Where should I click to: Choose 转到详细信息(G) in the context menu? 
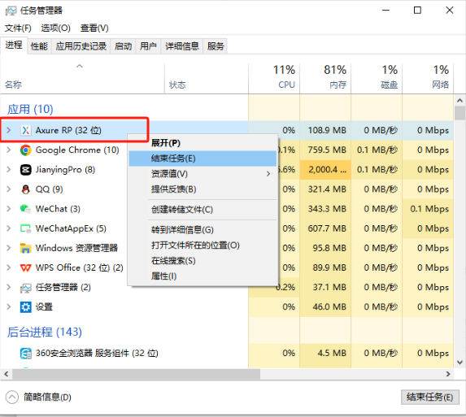click(x=203, y=230)
